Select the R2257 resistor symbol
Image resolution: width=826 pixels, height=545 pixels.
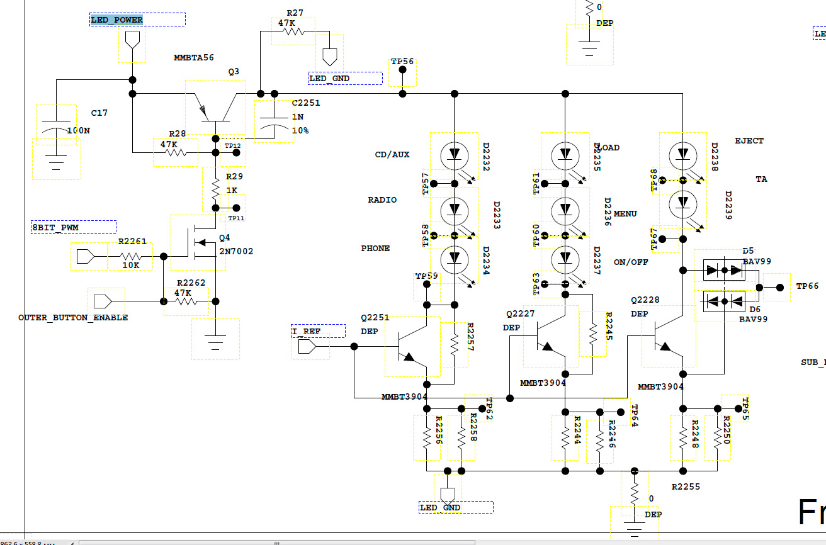(x=454, y=344)
